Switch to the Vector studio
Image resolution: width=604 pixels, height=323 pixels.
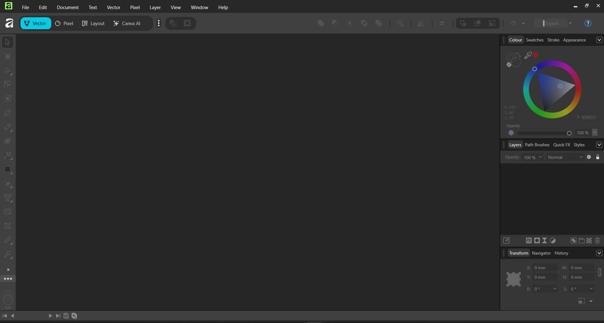click(x=36, y=23)
